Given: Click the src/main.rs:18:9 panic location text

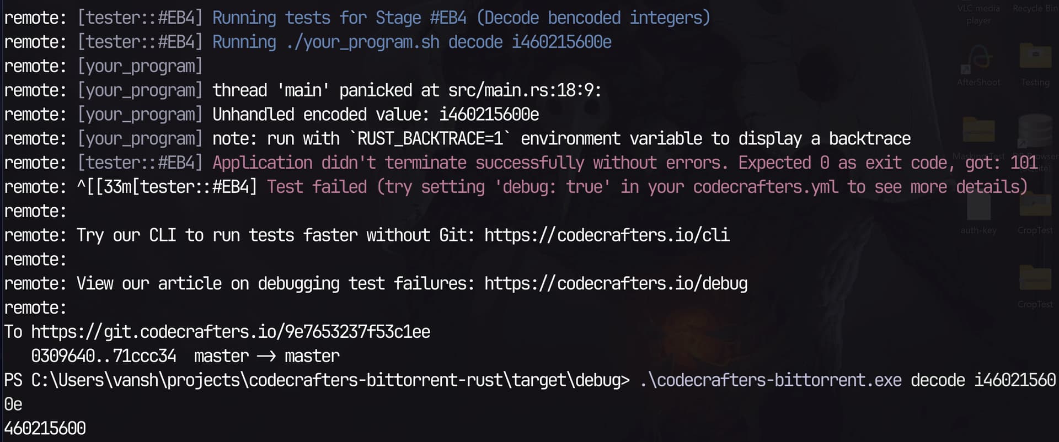Looking at the screenshot, I should 525,90.
